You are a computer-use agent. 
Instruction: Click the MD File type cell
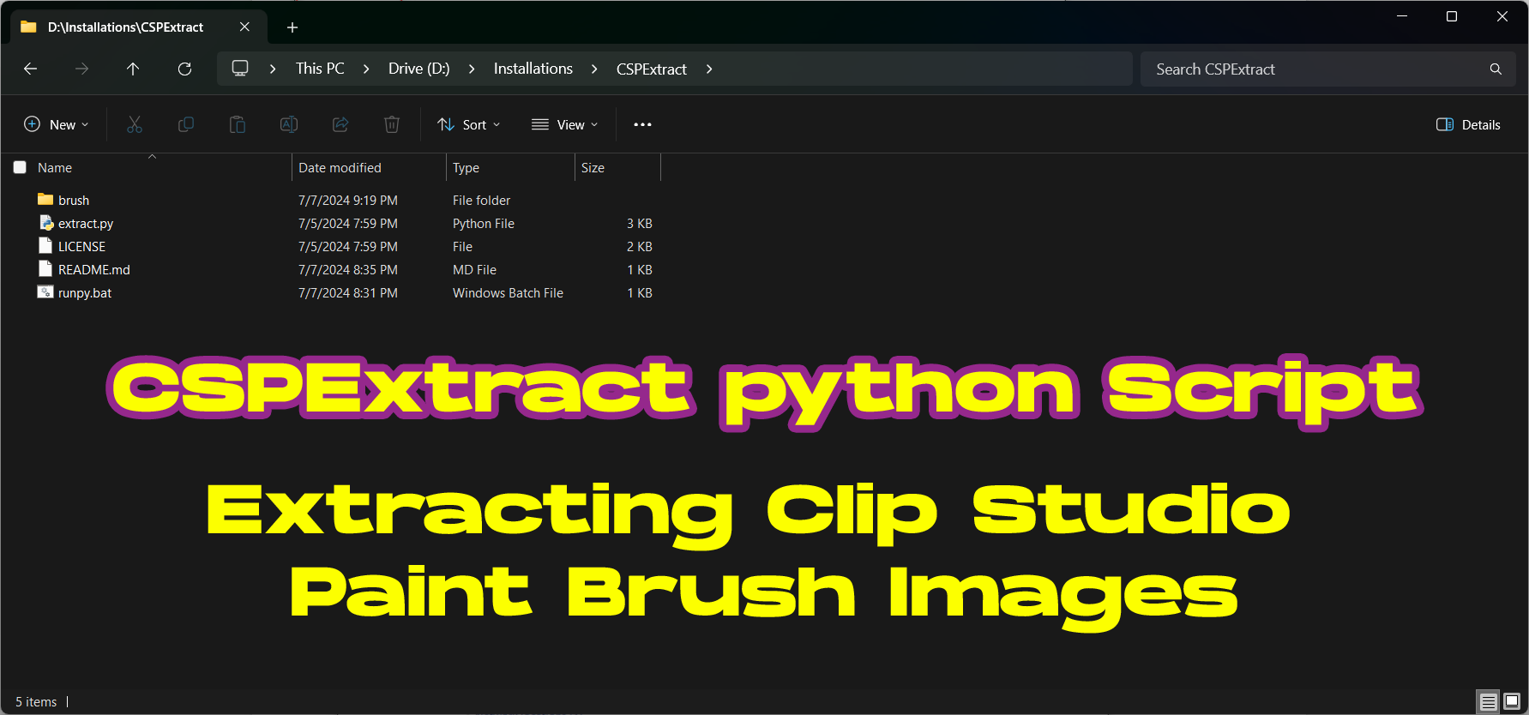pos(474,269)
